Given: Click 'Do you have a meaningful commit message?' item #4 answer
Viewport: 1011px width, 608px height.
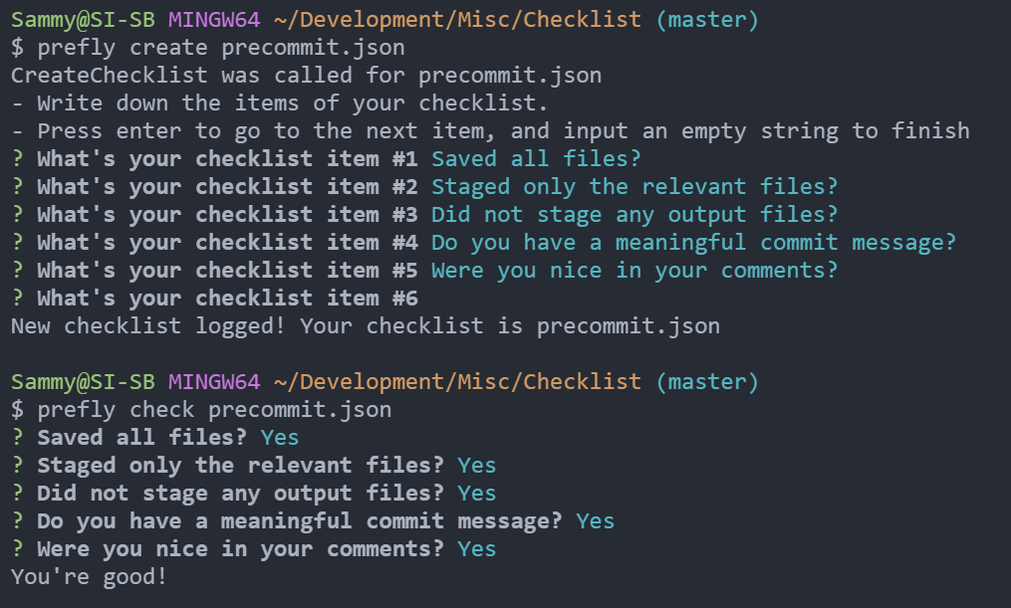Looking at the screenshot, I should [694, 243].
